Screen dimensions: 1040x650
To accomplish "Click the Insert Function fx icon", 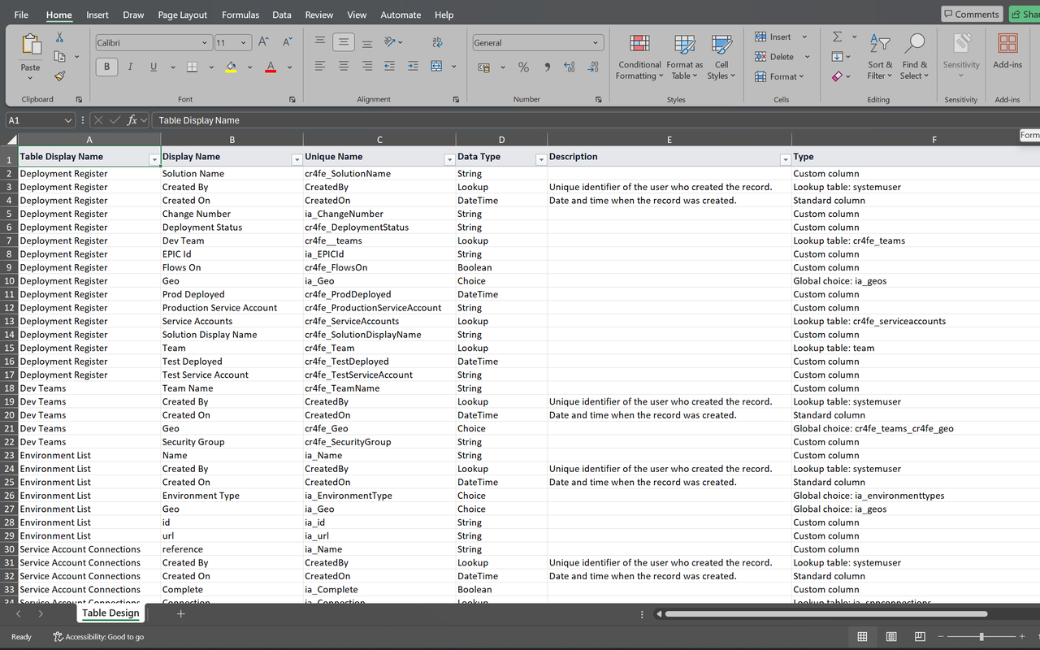I will [x=132, y=120].
